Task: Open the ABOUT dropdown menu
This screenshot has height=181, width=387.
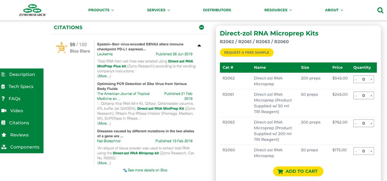Action: (334, 10)
